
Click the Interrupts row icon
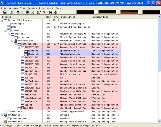click(x=9, y=24)
